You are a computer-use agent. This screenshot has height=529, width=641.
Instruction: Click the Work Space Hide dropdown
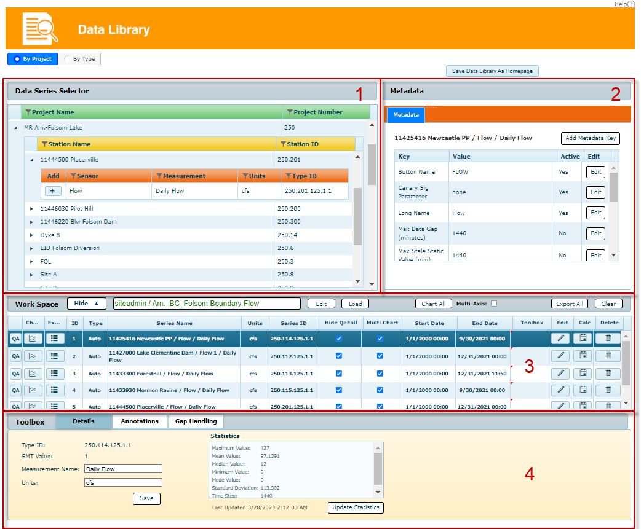tap(87, 304)
